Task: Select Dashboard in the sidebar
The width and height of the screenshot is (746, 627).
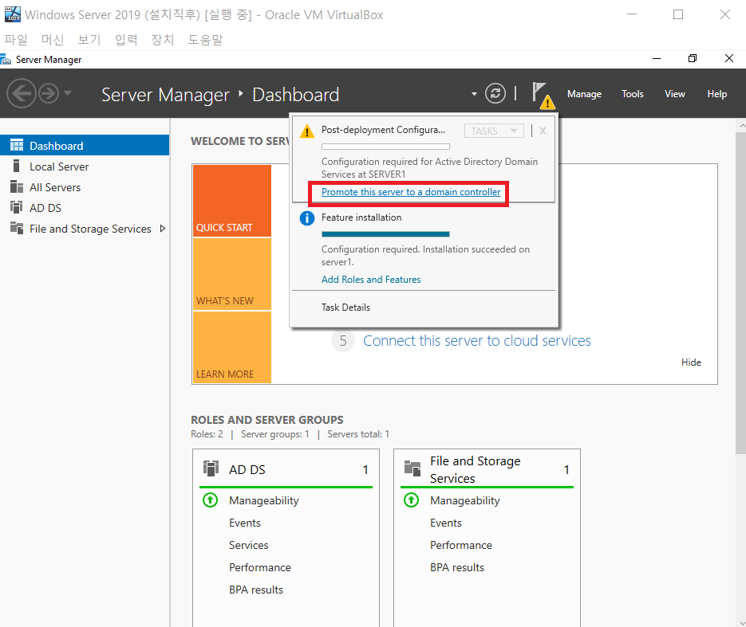Action: [x=85, y=145]
